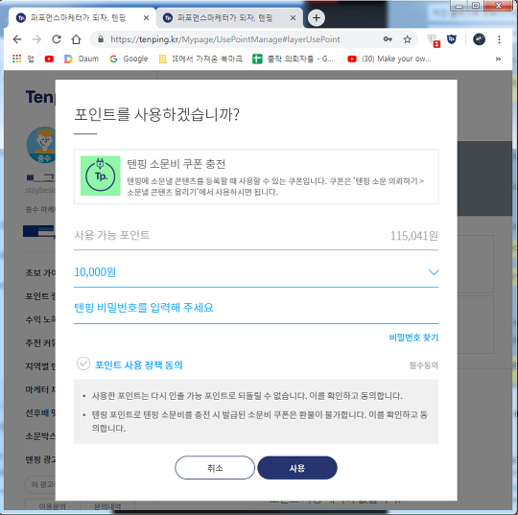Click the 텐핑 소문비 쿠폰 충전 title
The image size is (518, 515).
point(177,164)
